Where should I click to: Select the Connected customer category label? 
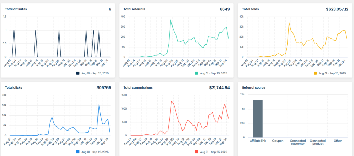point(297,142)
